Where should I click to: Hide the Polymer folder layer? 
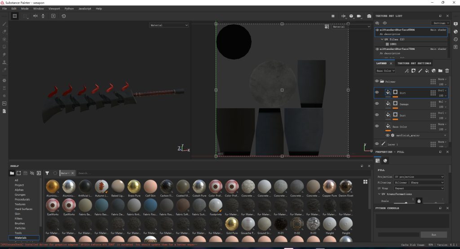click(377, 81)
